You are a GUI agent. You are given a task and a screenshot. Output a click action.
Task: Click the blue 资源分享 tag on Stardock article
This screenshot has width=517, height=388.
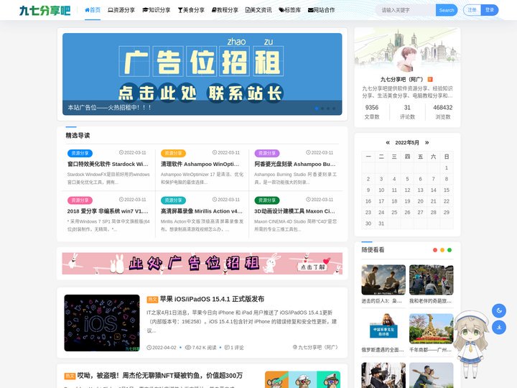(x=80, y=153)
